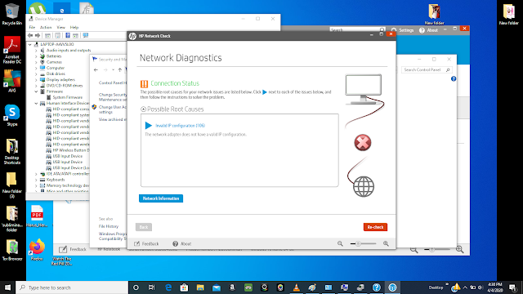The height and width of the screenshot is (294, 523).
Task: Click the red error X connection icon
Action: [x=363, y=143]
